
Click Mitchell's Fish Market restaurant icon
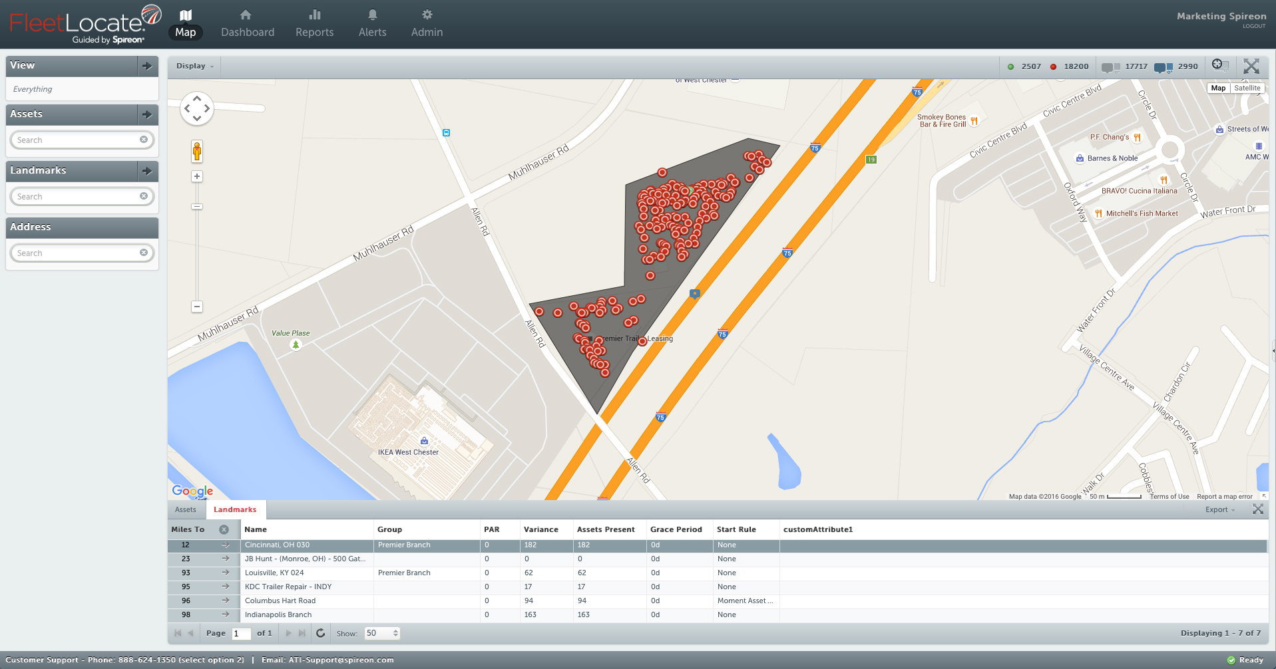[1098, 213]
